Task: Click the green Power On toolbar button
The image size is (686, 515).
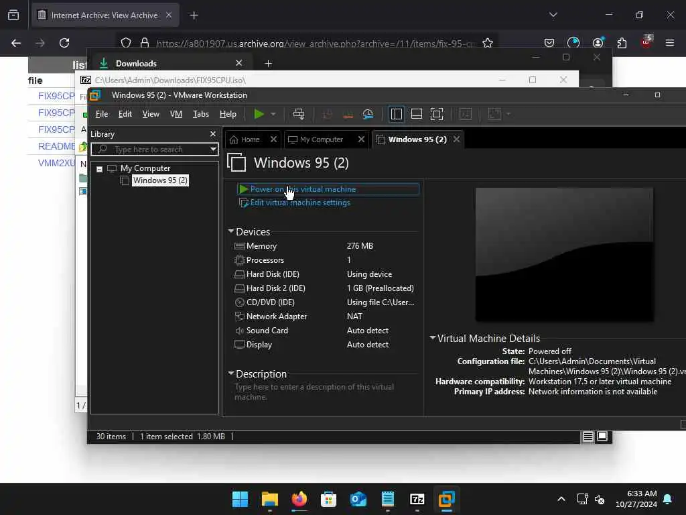Action: coord(259,114)
